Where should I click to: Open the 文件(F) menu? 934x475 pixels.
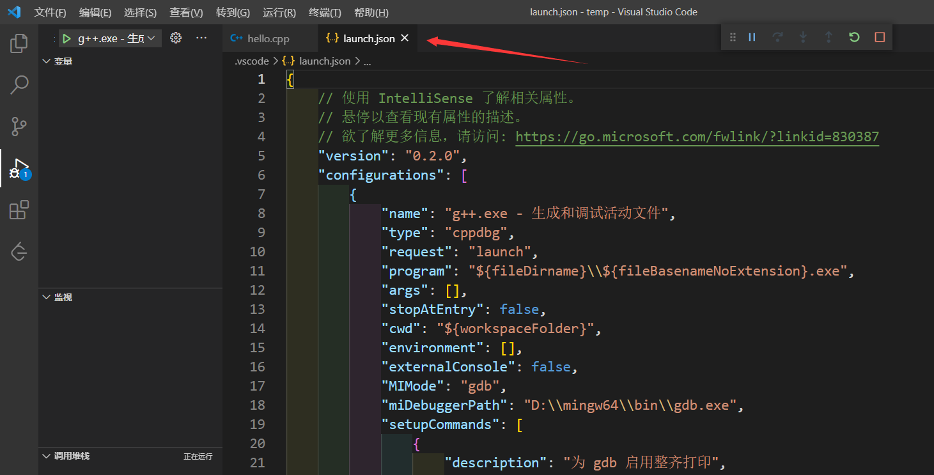tap(50, 13)
